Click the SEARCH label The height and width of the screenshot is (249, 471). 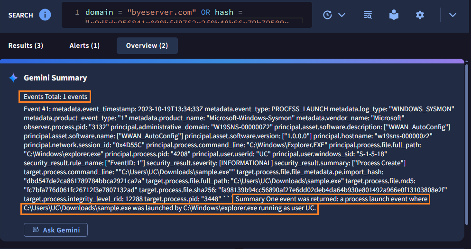pyautogui.click(x=20, y=15)
